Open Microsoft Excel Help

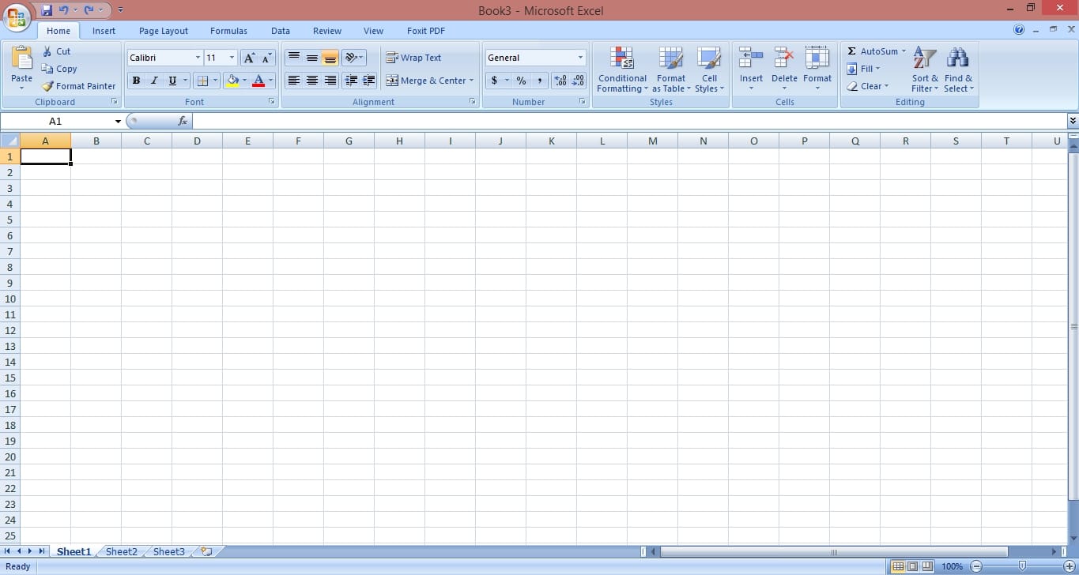pyautogui.click(x=1019, y=30)
